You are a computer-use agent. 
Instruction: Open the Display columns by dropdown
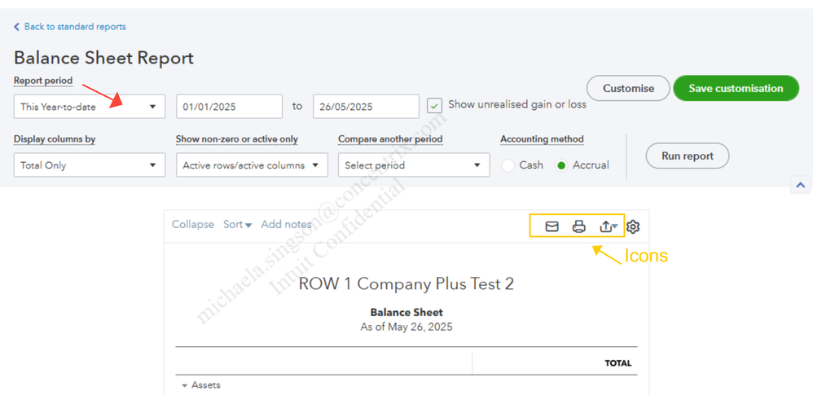[x=90, y=165]
